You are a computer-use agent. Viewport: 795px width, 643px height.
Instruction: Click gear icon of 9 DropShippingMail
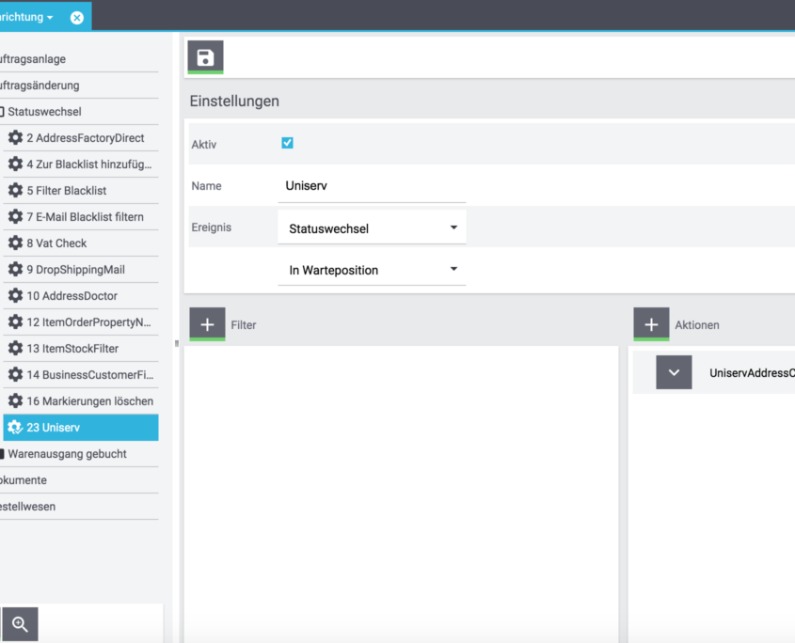coord(15,269)
